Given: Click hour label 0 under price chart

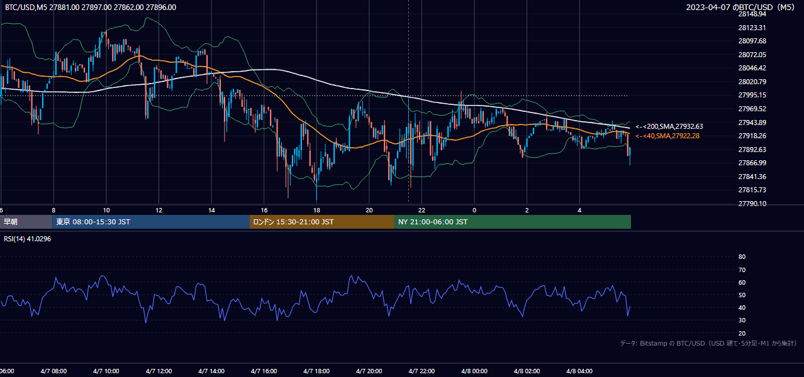Looking at the screenshot, I should 474,210.
